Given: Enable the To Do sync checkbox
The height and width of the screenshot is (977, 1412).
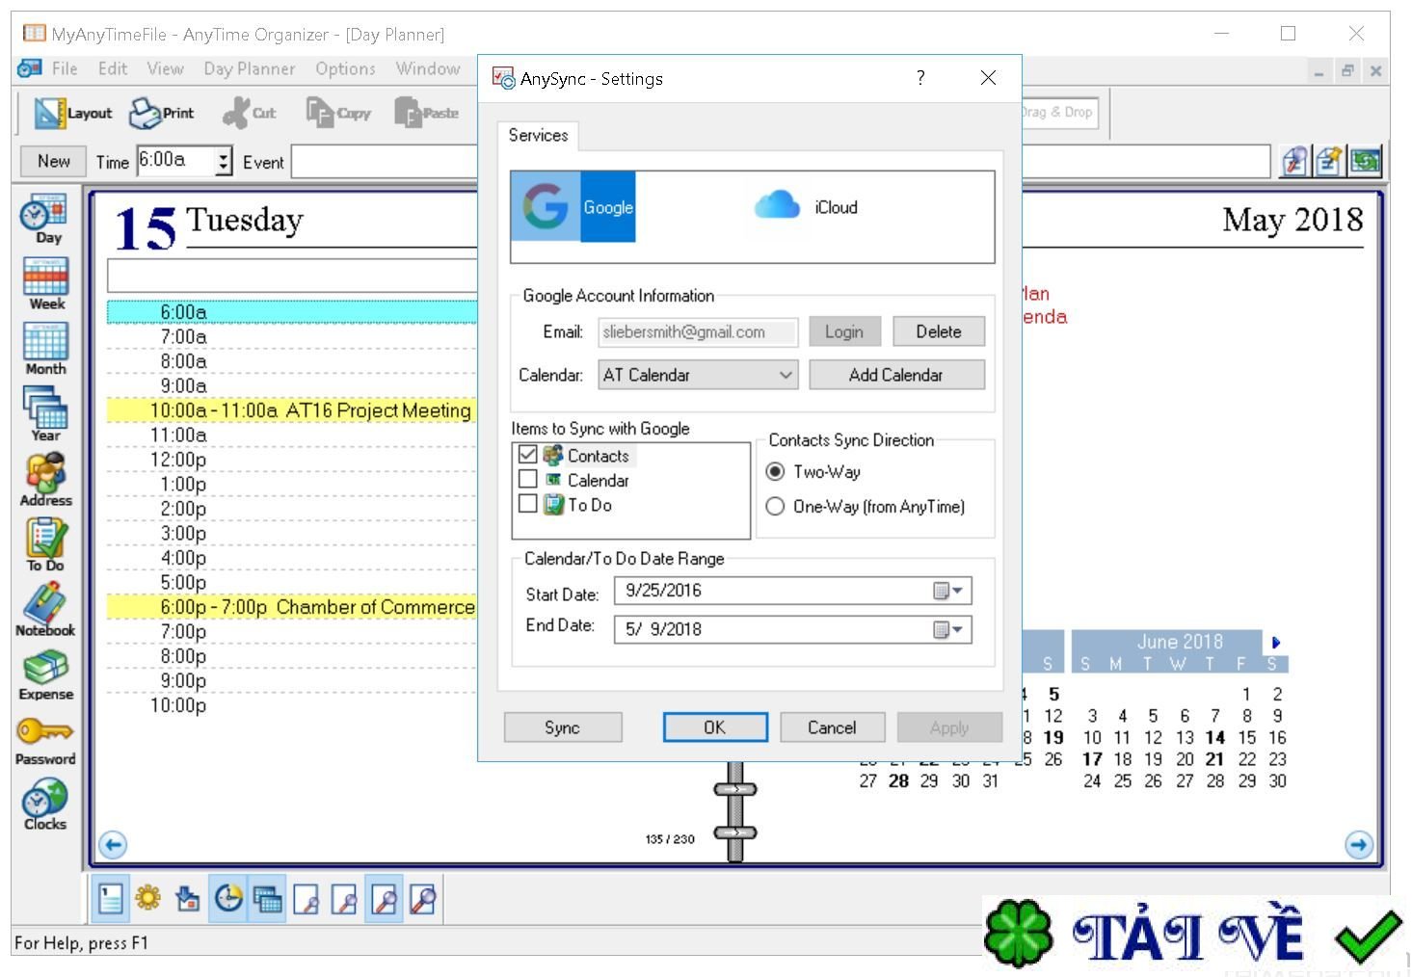Looking at the screenshot, I should 528,503.
